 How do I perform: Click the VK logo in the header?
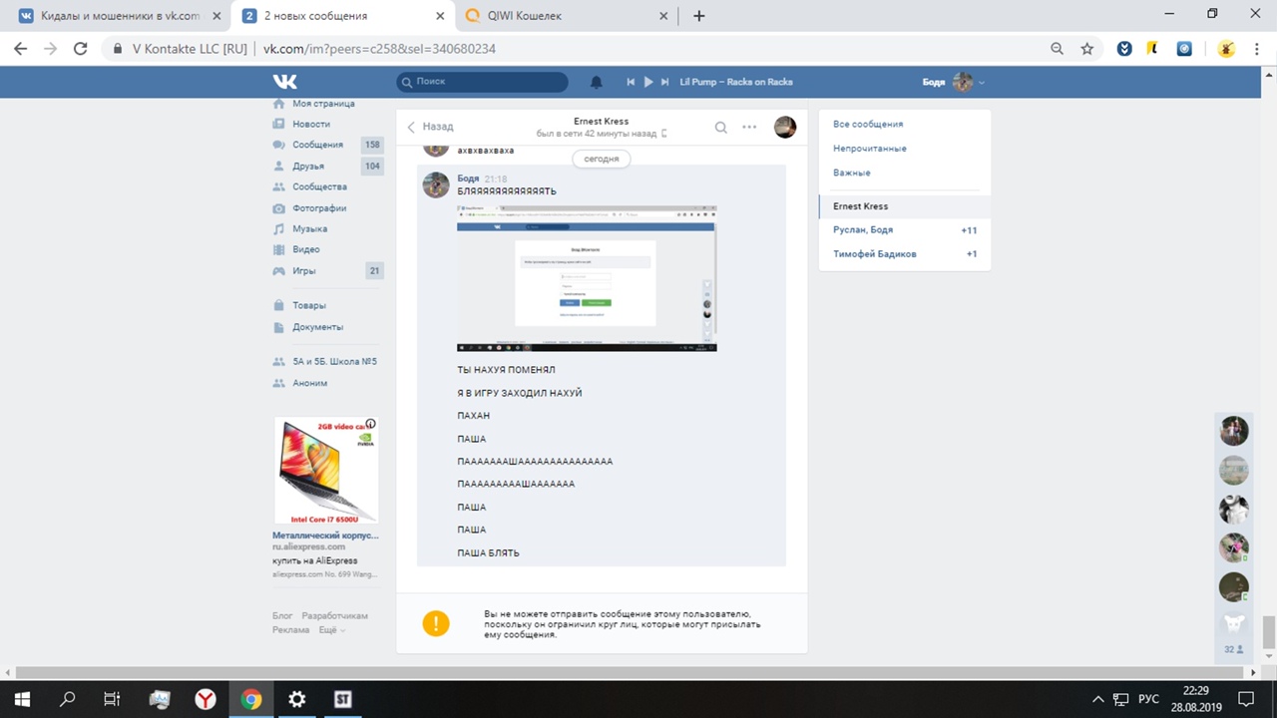point(285,82)
